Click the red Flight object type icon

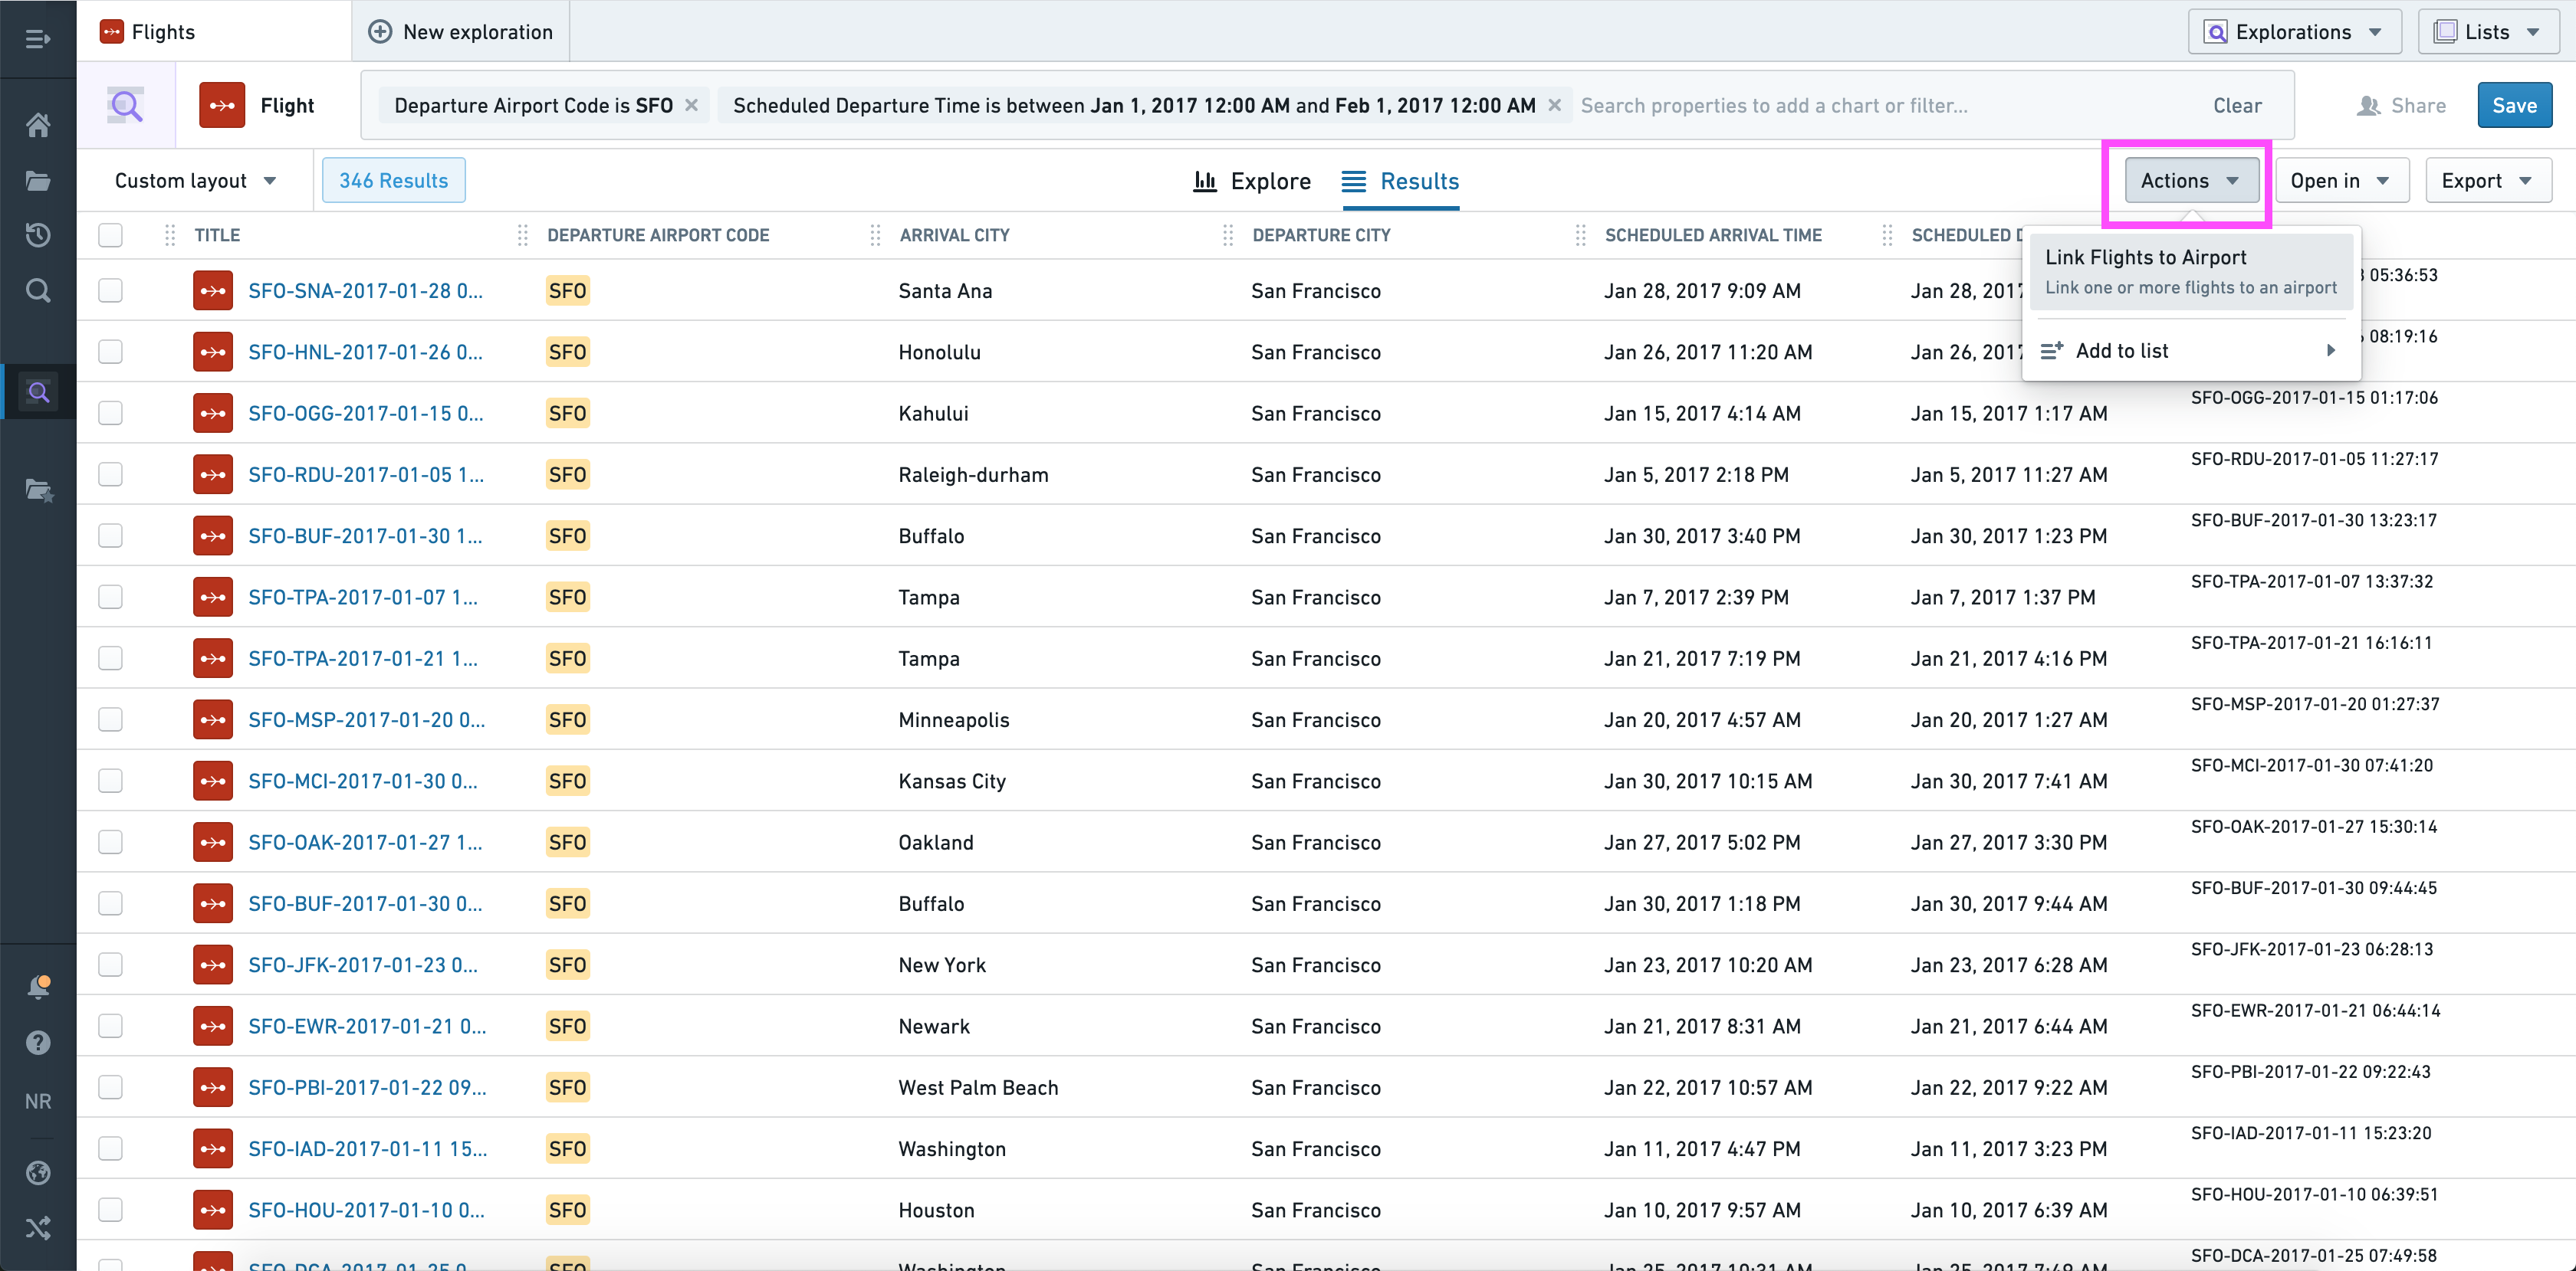(222, 105)
